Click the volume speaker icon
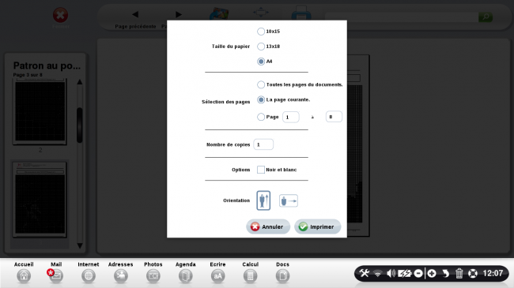This screenshot has height=288, width=514. pyautogui.click(x=391, y=273)
